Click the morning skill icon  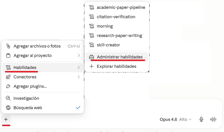tap(92, 26)
